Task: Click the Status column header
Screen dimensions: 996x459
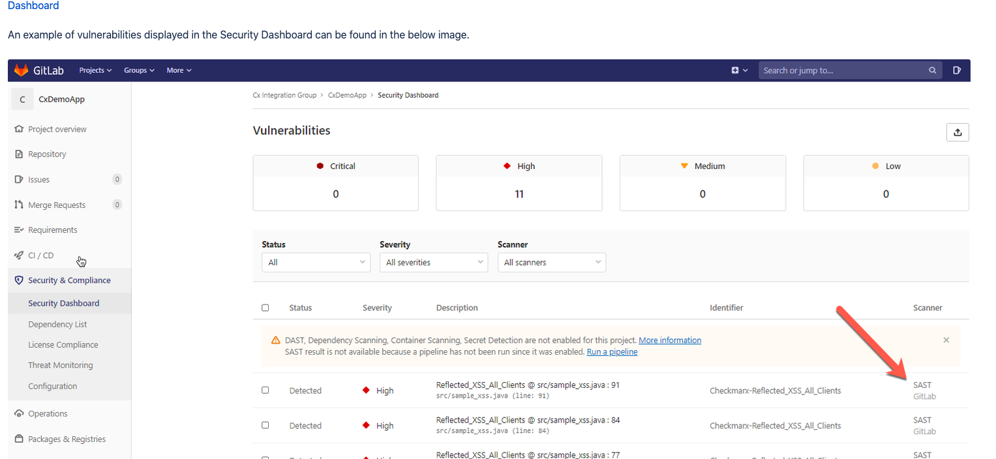Action: (x=301, y=308)
